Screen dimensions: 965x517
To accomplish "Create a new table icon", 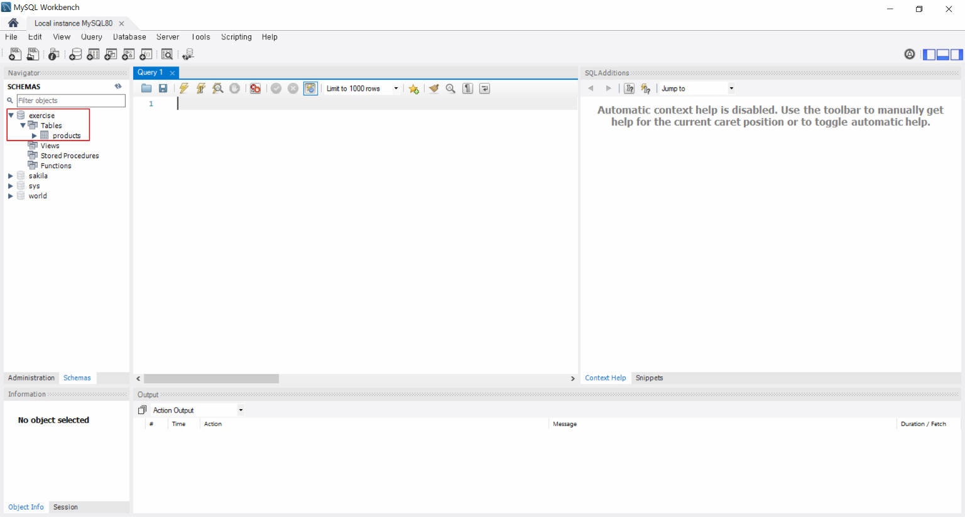I will (93, 55).
